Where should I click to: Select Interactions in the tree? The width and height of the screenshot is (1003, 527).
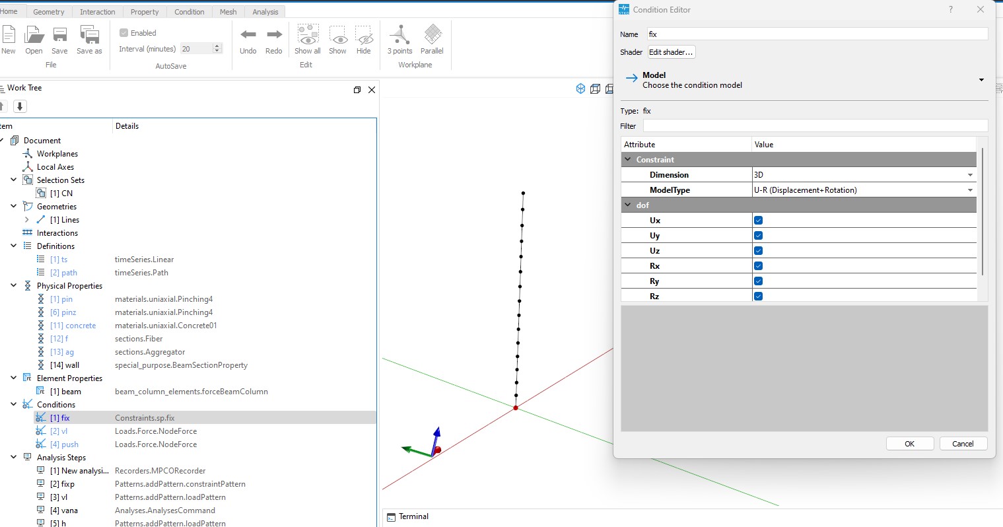coord(57,233)
